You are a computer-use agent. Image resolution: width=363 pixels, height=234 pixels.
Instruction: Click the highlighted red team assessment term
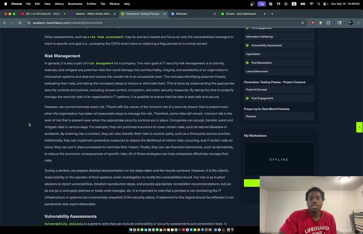tap(107, 37)
